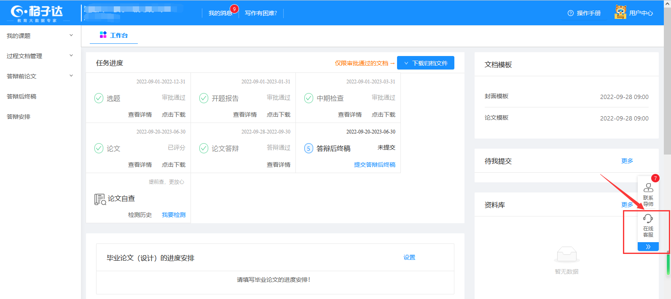
Task: Select the 工作台 tab
Action: (114, 35)
